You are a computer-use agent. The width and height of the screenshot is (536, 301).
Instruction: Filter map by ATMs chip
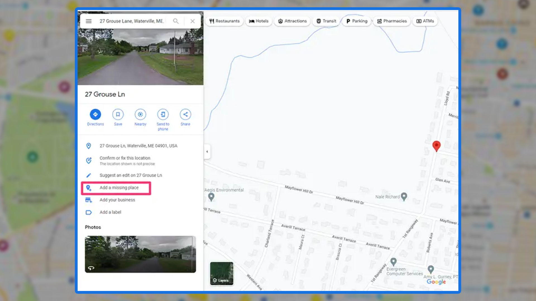(x=425, y=21)
